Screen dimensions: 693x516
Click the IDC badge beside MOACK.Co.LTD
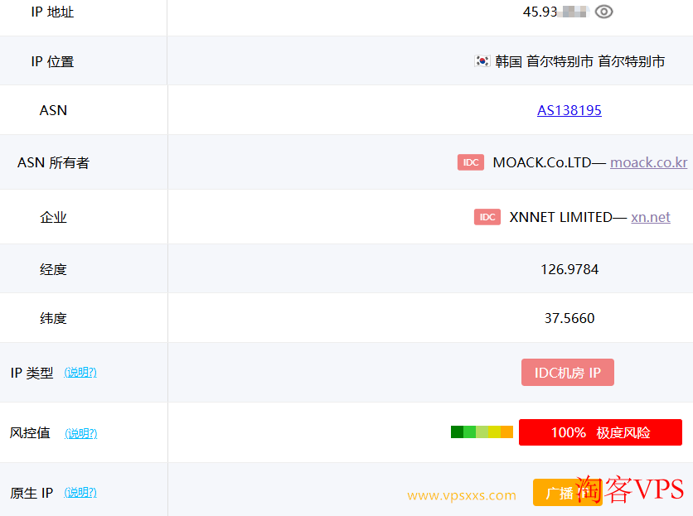(x=470, y=162)
